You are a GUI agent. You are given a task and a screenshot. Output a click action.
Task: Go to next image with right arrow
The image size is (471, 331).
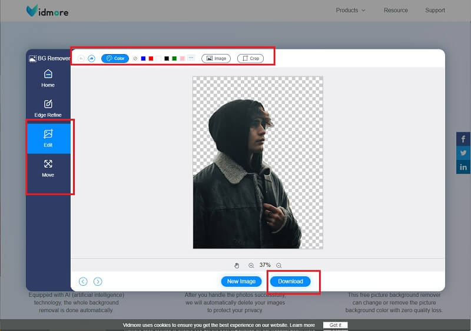tap(98, 282)
